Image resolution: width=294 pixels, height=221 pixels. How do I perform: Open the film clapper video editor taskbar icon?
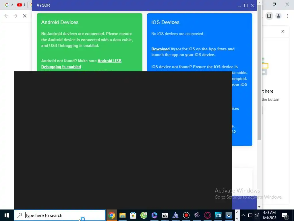click(197, 215)
